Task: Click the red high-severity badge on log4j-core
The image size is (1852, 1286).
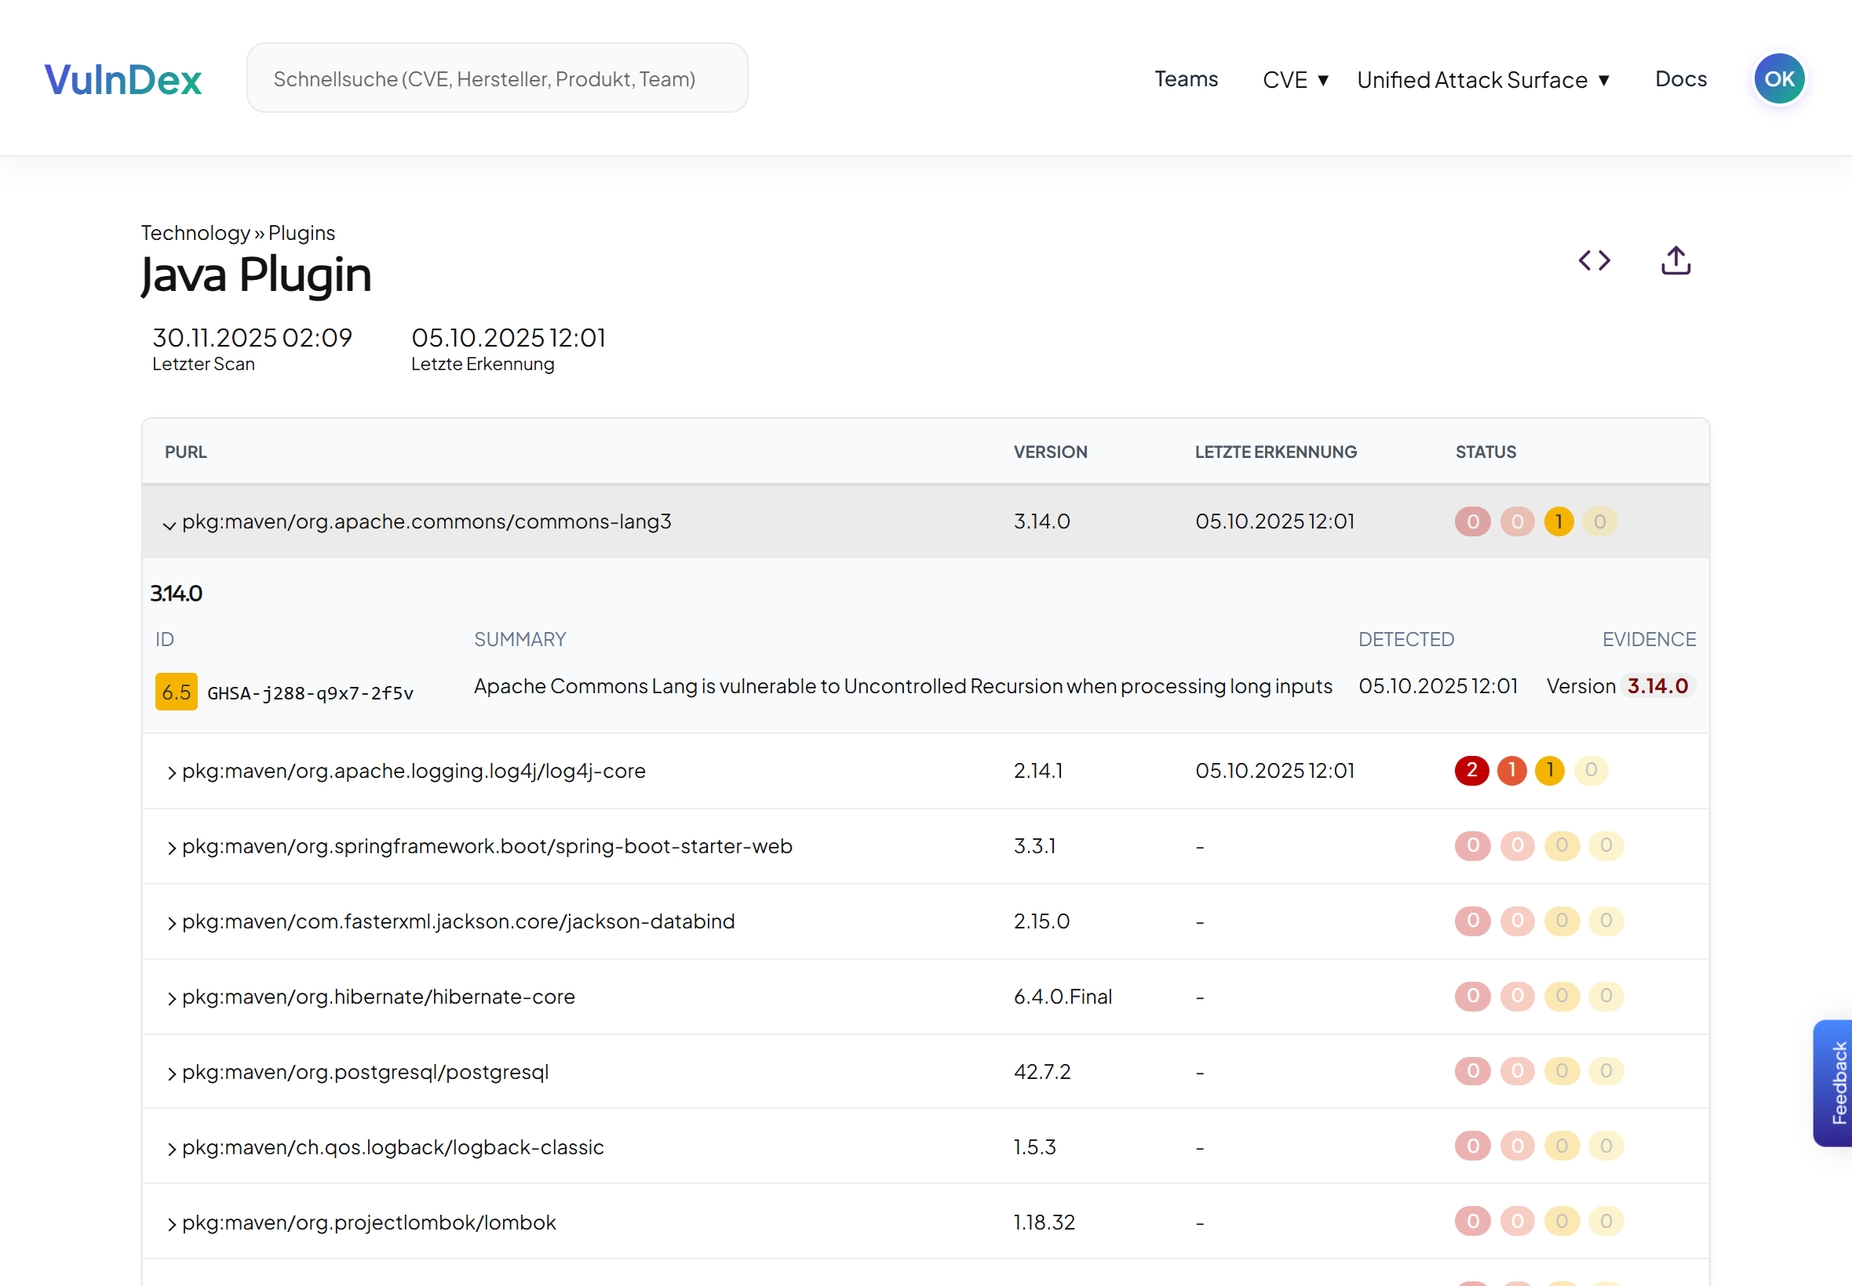Action: (x=1511, y=770)
